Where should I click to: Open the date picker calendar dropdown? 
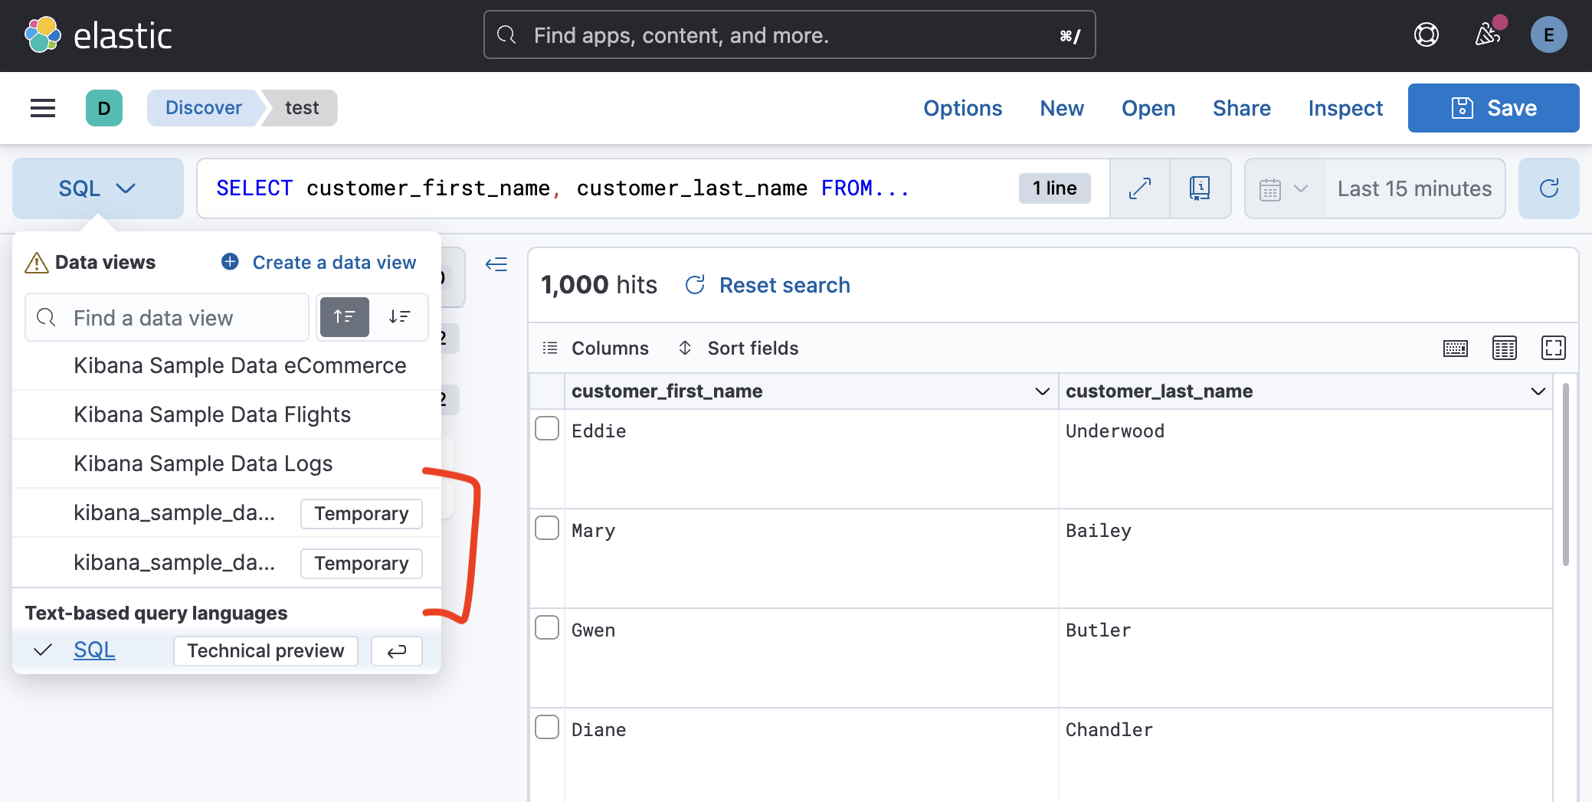coord(1282,188)
